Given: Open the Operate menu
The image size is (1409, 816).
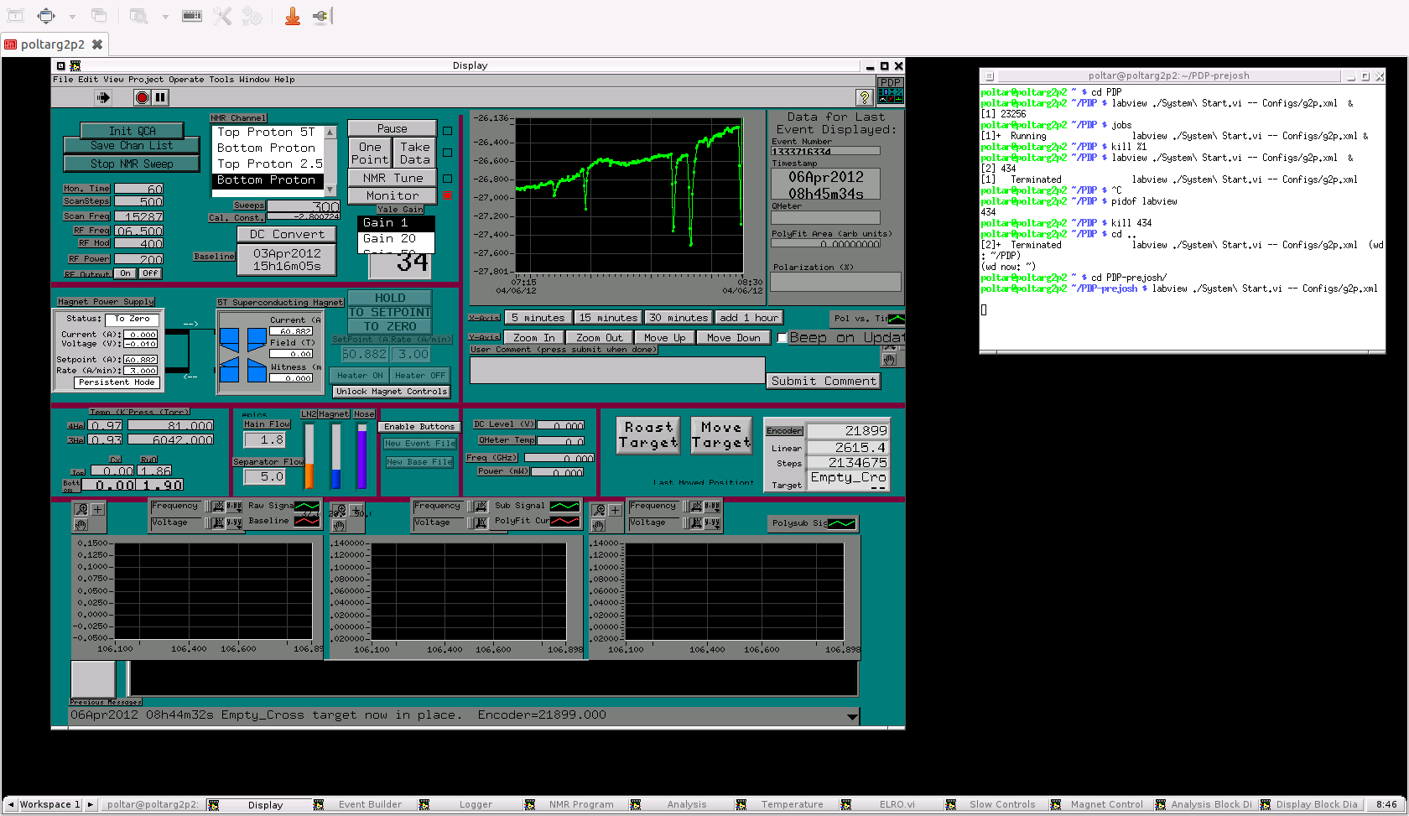Looking at the screenshot, I should pyautogui.click(x=186, y=80).
